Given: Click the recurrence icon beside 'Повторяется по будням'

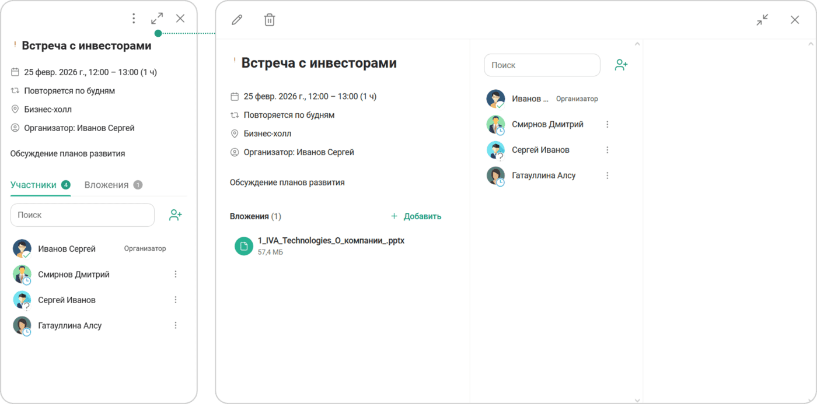Looking at the screenshot, I should pos(233,115).
